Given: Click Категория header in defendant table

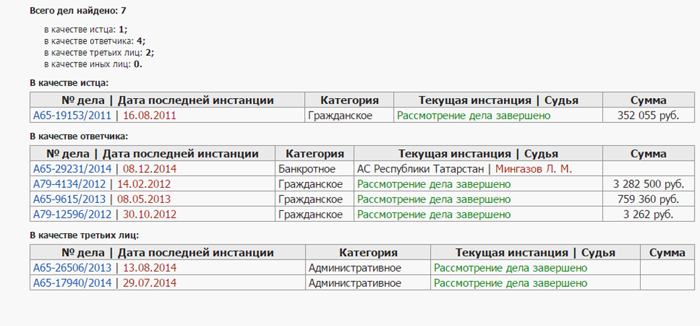Looking at the screenshot, I should point(315,154).
